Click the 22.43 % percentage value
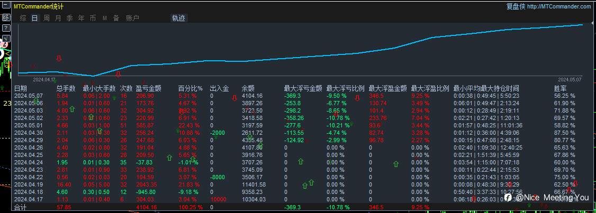This screenshot has width=596, height=213. pyautogui.click(x=188, y=125)
